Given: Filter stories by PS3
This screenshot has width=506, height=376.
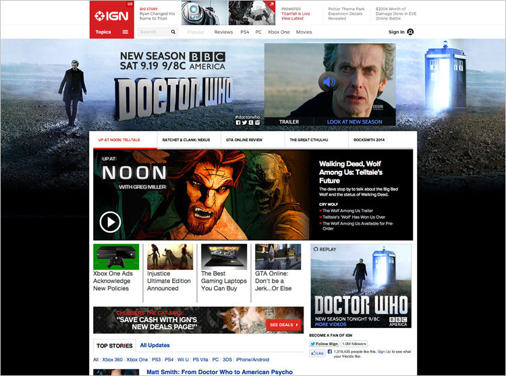Looking at the screenshot, I should 157,360.
